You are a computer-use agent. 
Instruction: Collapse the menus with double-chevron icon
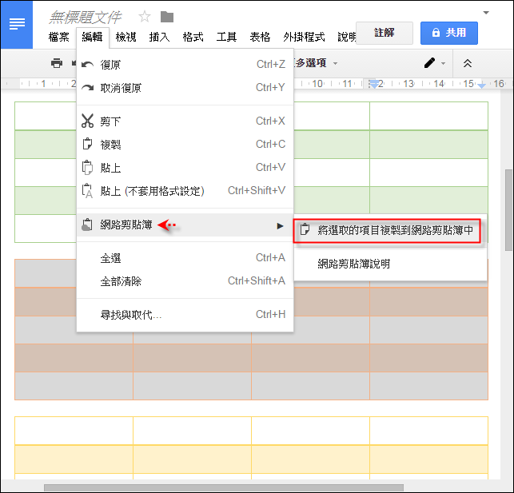click(x=468, y=63)
